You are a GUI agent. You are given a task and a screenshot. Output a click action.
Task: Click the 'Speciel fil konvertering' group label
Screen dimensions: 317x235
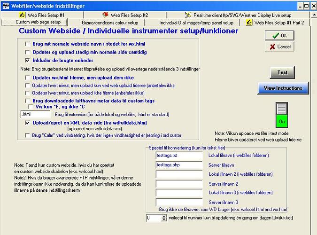point(187,148)
